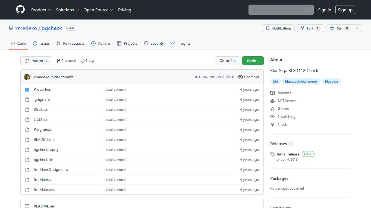Switch to the Security tab
Image resolution: width=371 pixels, height=208 pixels.
pos(154,43)
